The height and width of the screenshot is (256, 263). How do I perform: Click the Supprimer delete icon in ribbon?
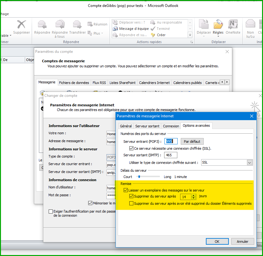21,25
